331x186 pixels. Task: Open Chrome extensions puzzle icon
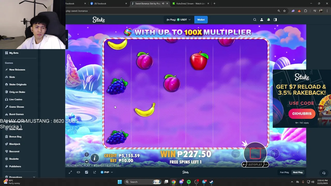pos(305,11)
